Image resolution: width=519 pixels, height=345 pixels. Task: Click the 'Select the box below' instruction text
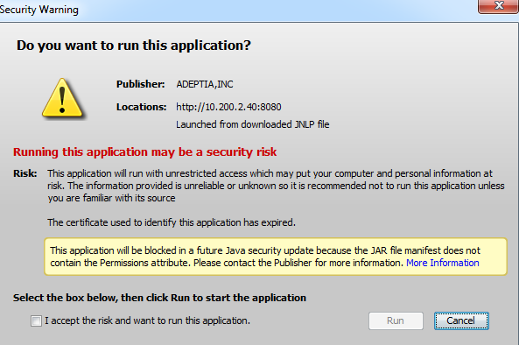pos(159,298)
